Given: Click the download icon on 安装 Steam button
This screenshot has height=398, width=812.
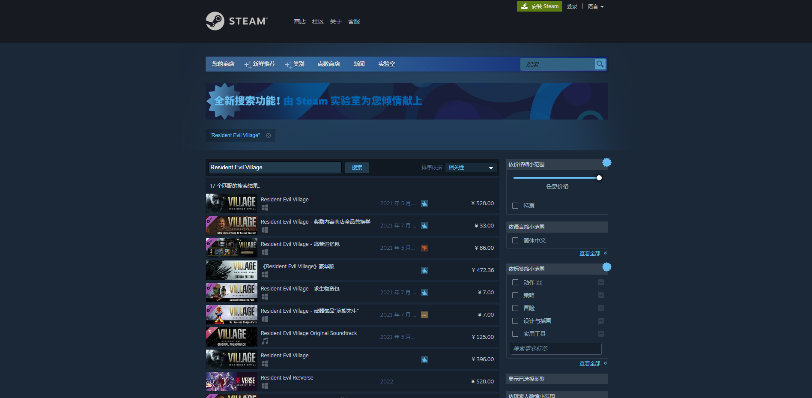Looking at the screenshot, I should [x=525, y=6].
